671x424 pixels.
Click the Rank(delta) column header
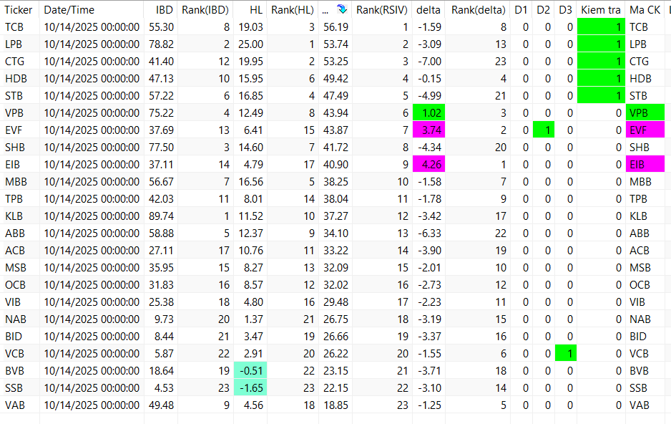(479, 9)
